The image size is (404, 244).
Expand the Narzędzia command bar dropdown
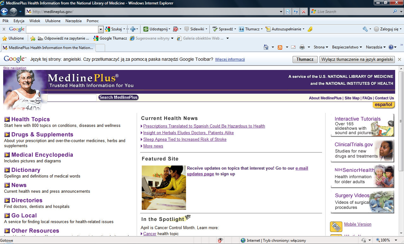[384, 47]
